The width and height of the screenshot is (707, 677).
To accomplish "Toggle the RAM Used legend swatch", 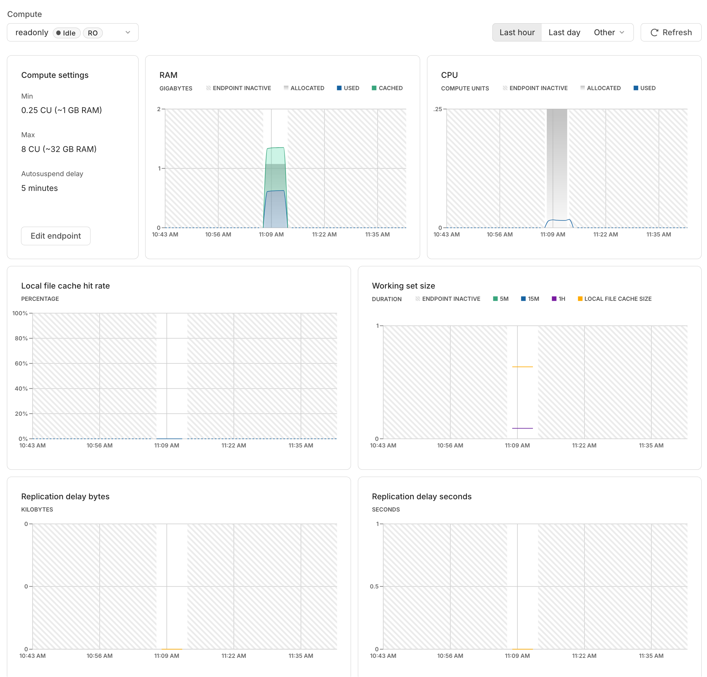I will [339, 88].
